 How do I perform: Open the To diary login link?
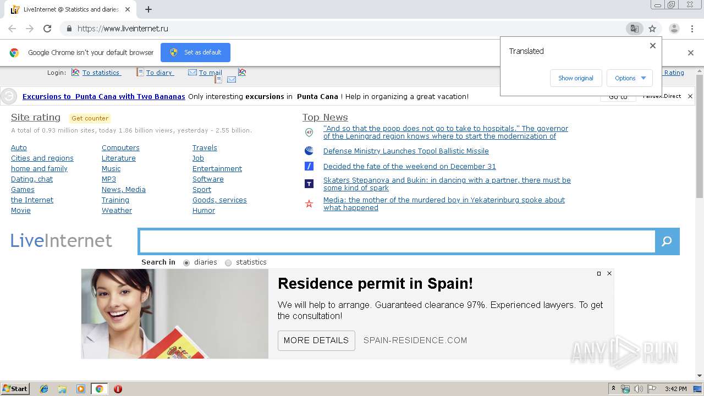tap(159, 73)
